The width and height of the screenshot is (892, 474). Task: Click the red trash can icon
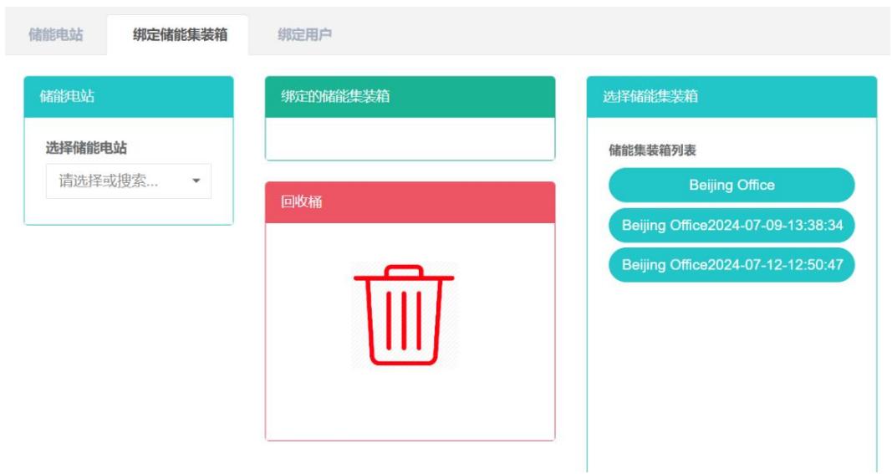click(405, 315)
